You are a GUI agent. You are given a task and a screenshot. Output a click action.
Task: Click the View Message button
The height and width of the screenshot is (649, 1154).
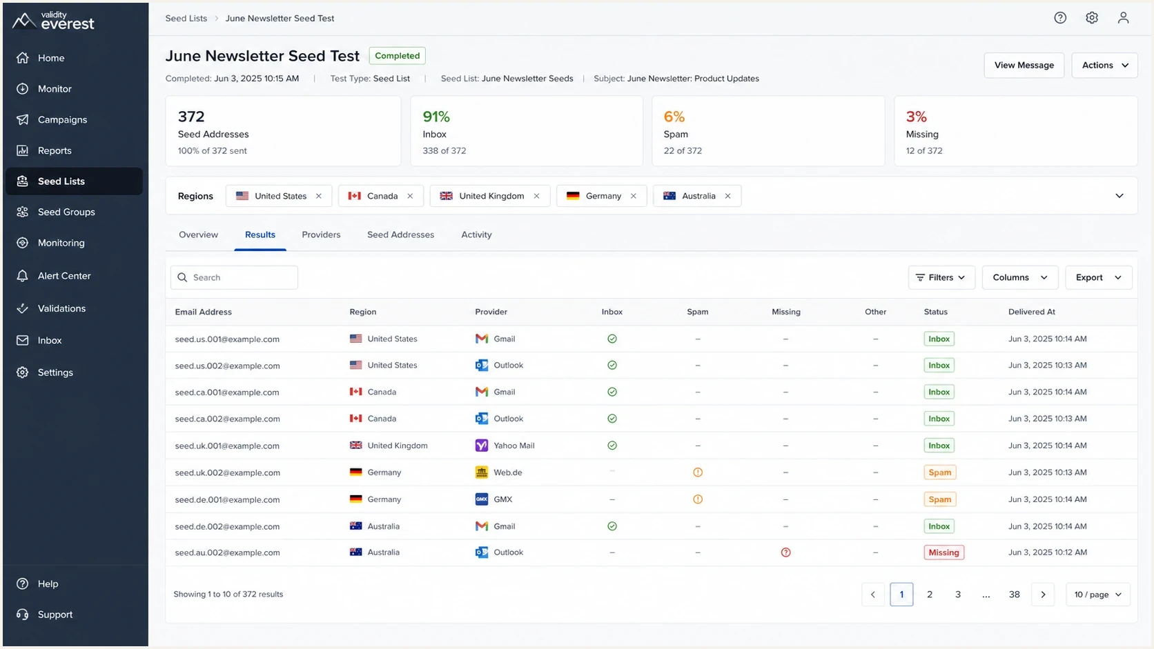click(1024, 66)
